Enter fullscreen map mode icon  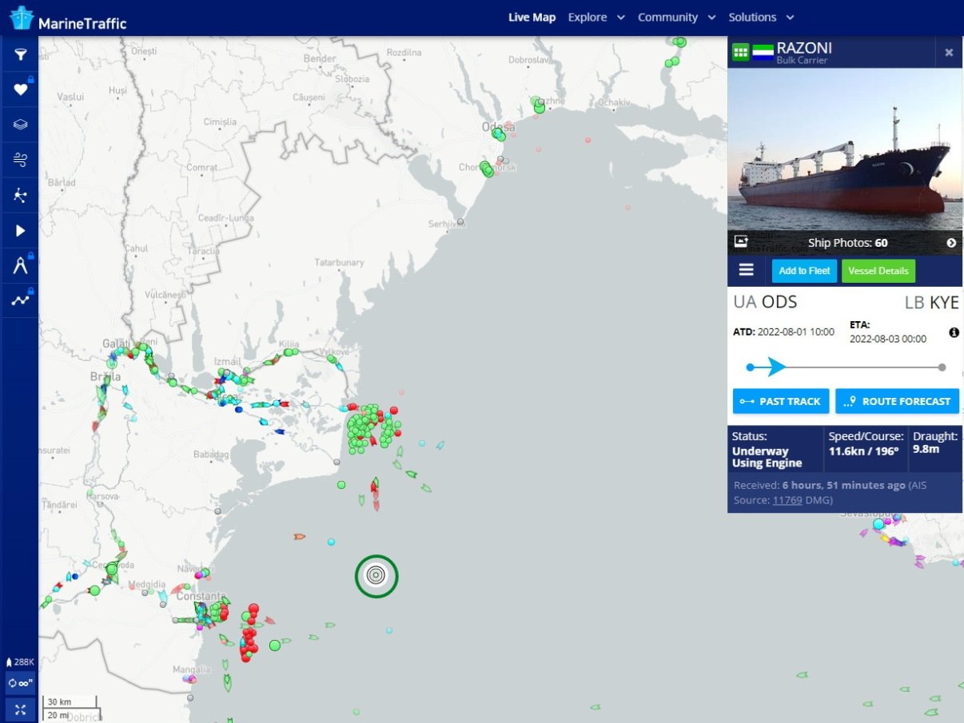click(21, 709)
